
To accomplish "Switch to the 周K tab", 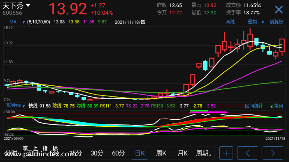I will click(x=161, y=153).
